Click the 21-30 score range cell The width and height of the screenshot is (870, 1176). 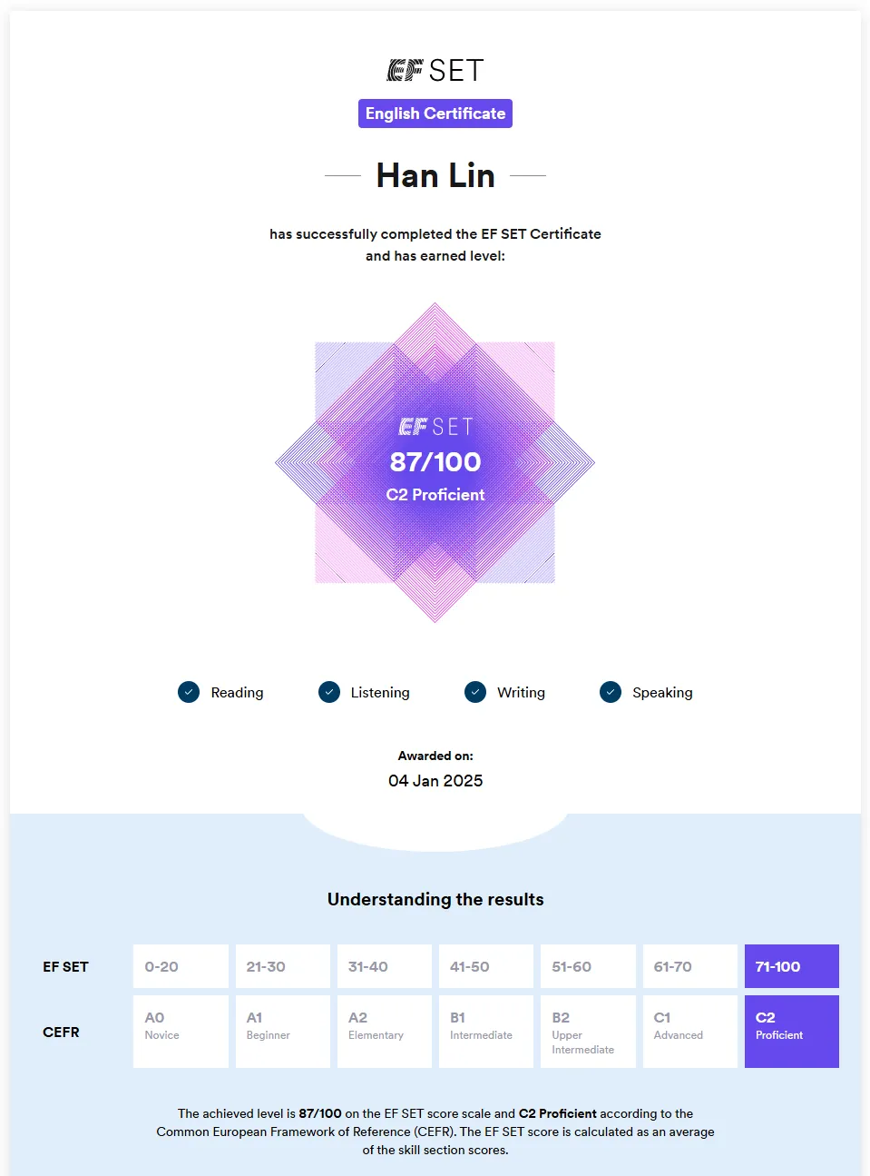pyautogui.click(x=282, y=966)
